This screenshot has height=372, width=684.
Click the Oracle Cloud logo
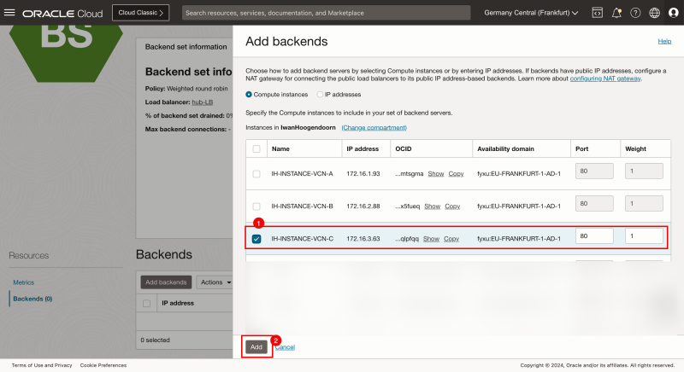[63, 14]
